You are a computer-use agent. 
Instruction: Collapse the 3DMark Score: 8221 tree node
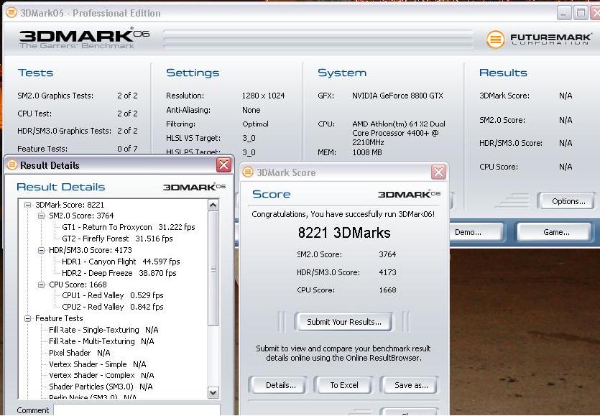click(27, 205)
